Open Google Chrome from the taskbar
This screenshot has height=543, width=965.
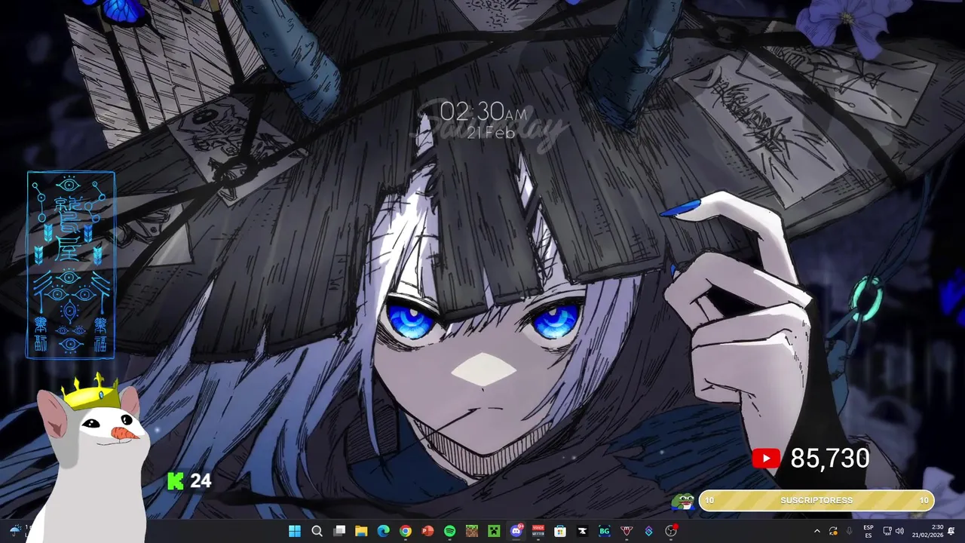pyautogui.click(x=406, y=531)
